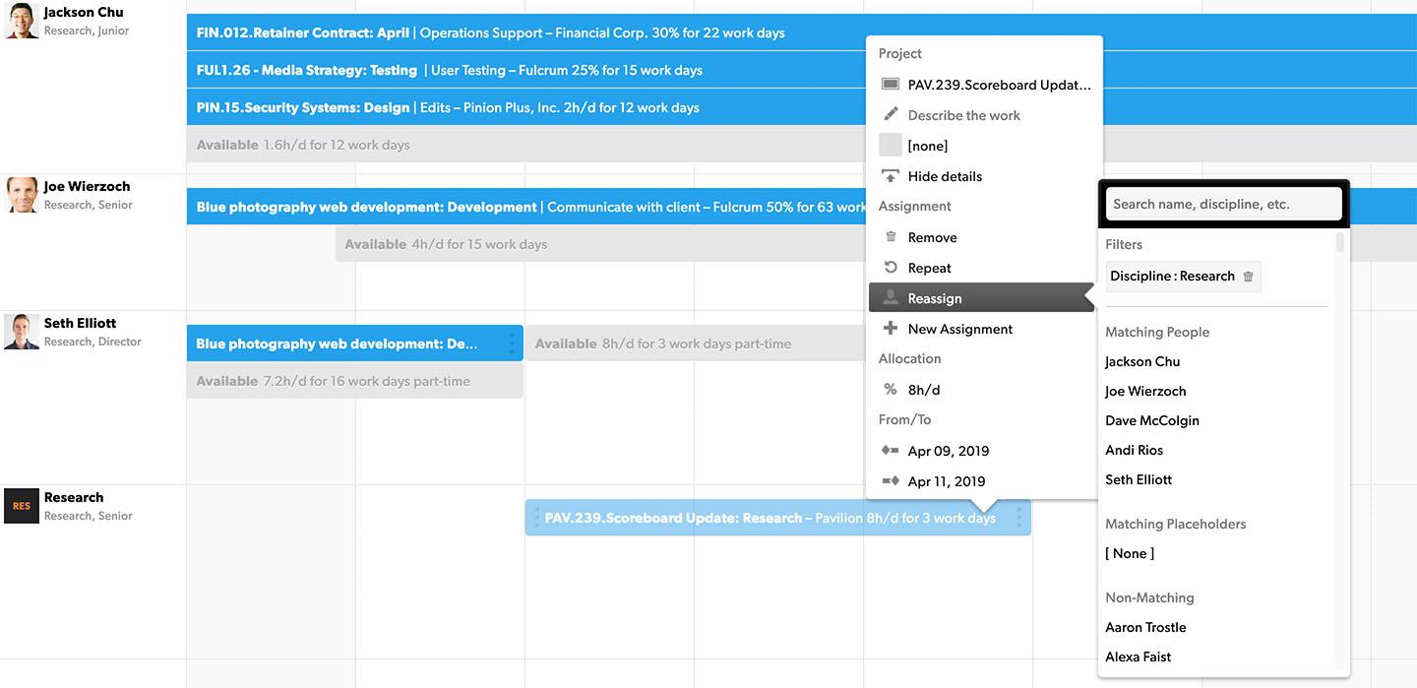Image resolution: width=1417 pixels, height=688 pixels.
Task: Click the pencil icon for Describe the work
Action: (x=891, y=115)
